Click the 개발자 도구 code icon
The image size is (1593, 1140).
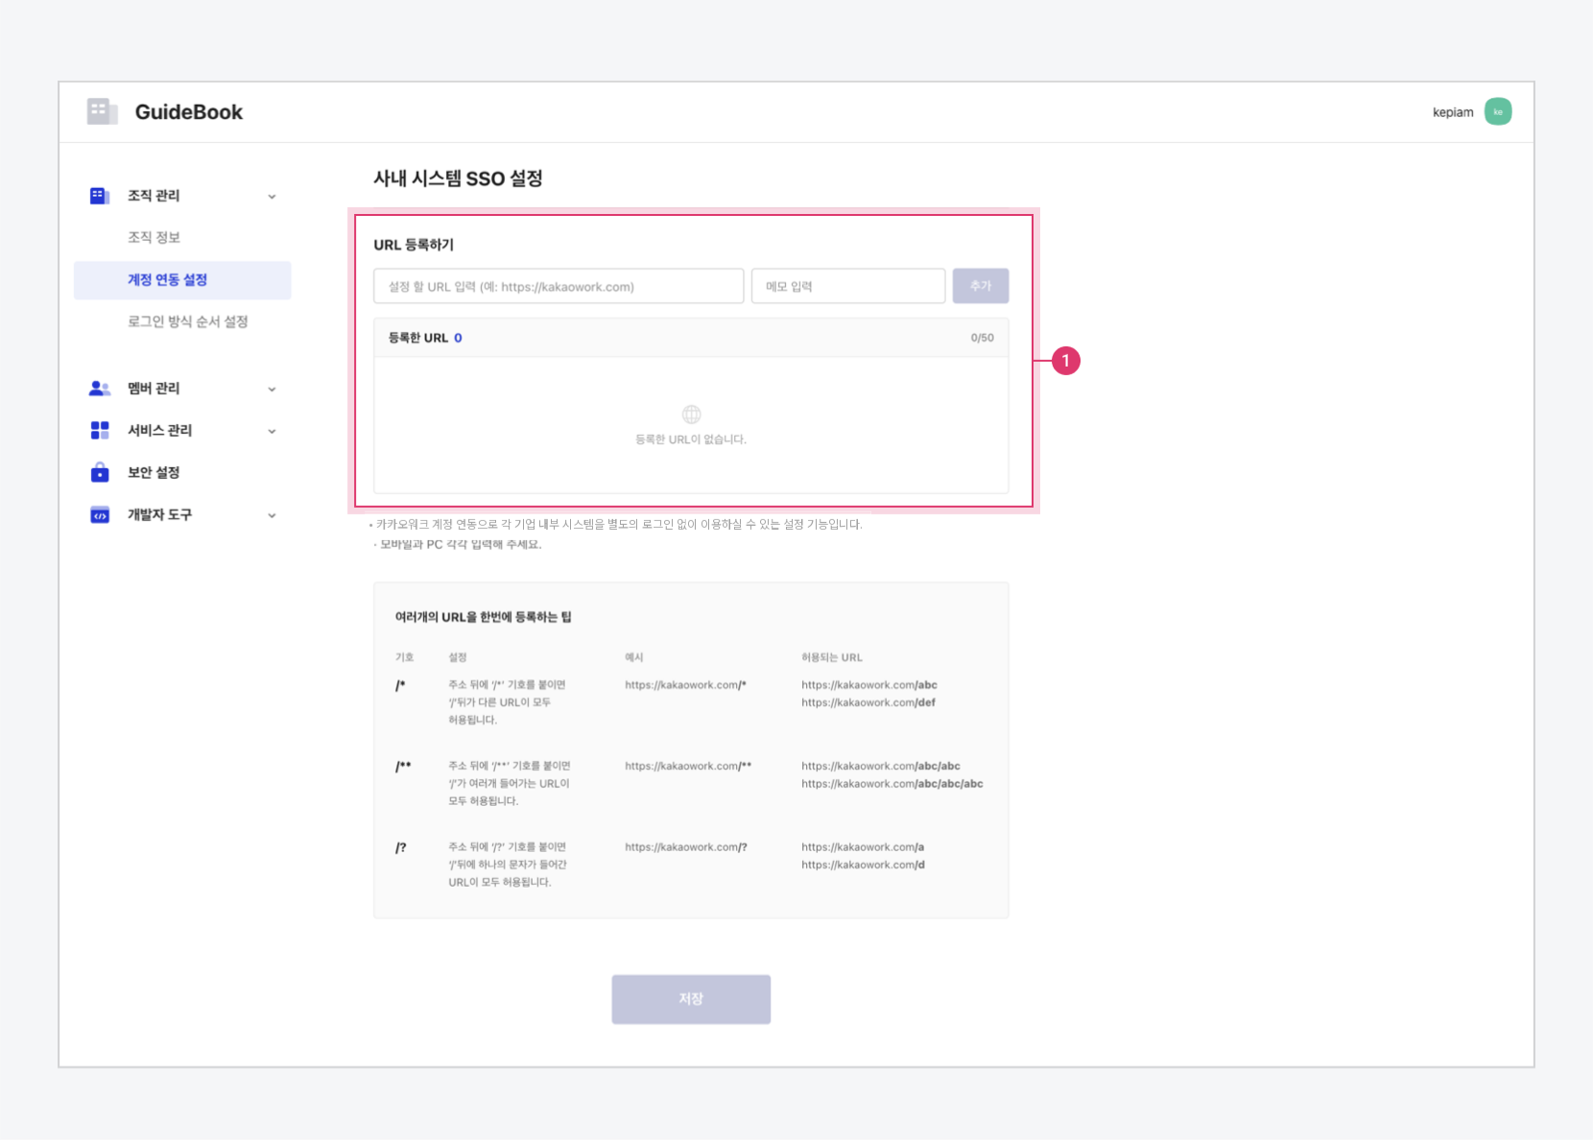[99, 515]
